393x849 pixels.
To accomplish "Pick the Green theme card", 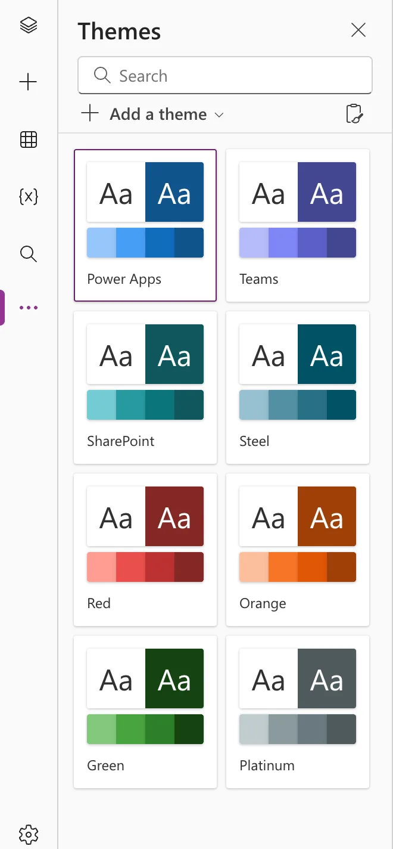I will pyautogui.click(x=145, y=712).
